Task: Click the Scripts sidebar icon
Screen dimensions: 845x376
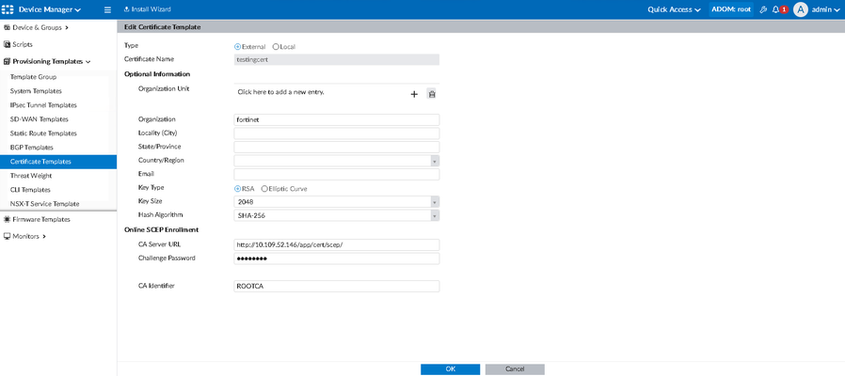Action: 7,45
